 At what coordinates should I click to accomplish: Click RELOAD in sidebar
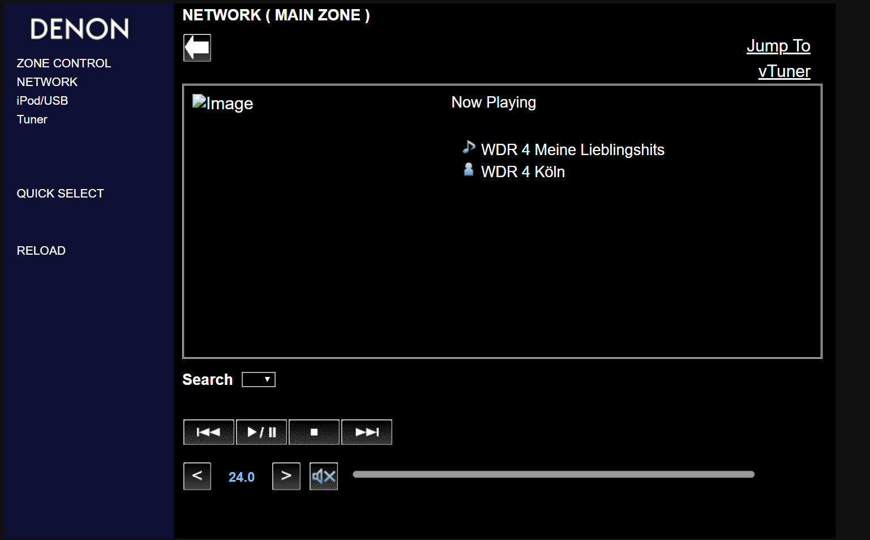point(41,251)
